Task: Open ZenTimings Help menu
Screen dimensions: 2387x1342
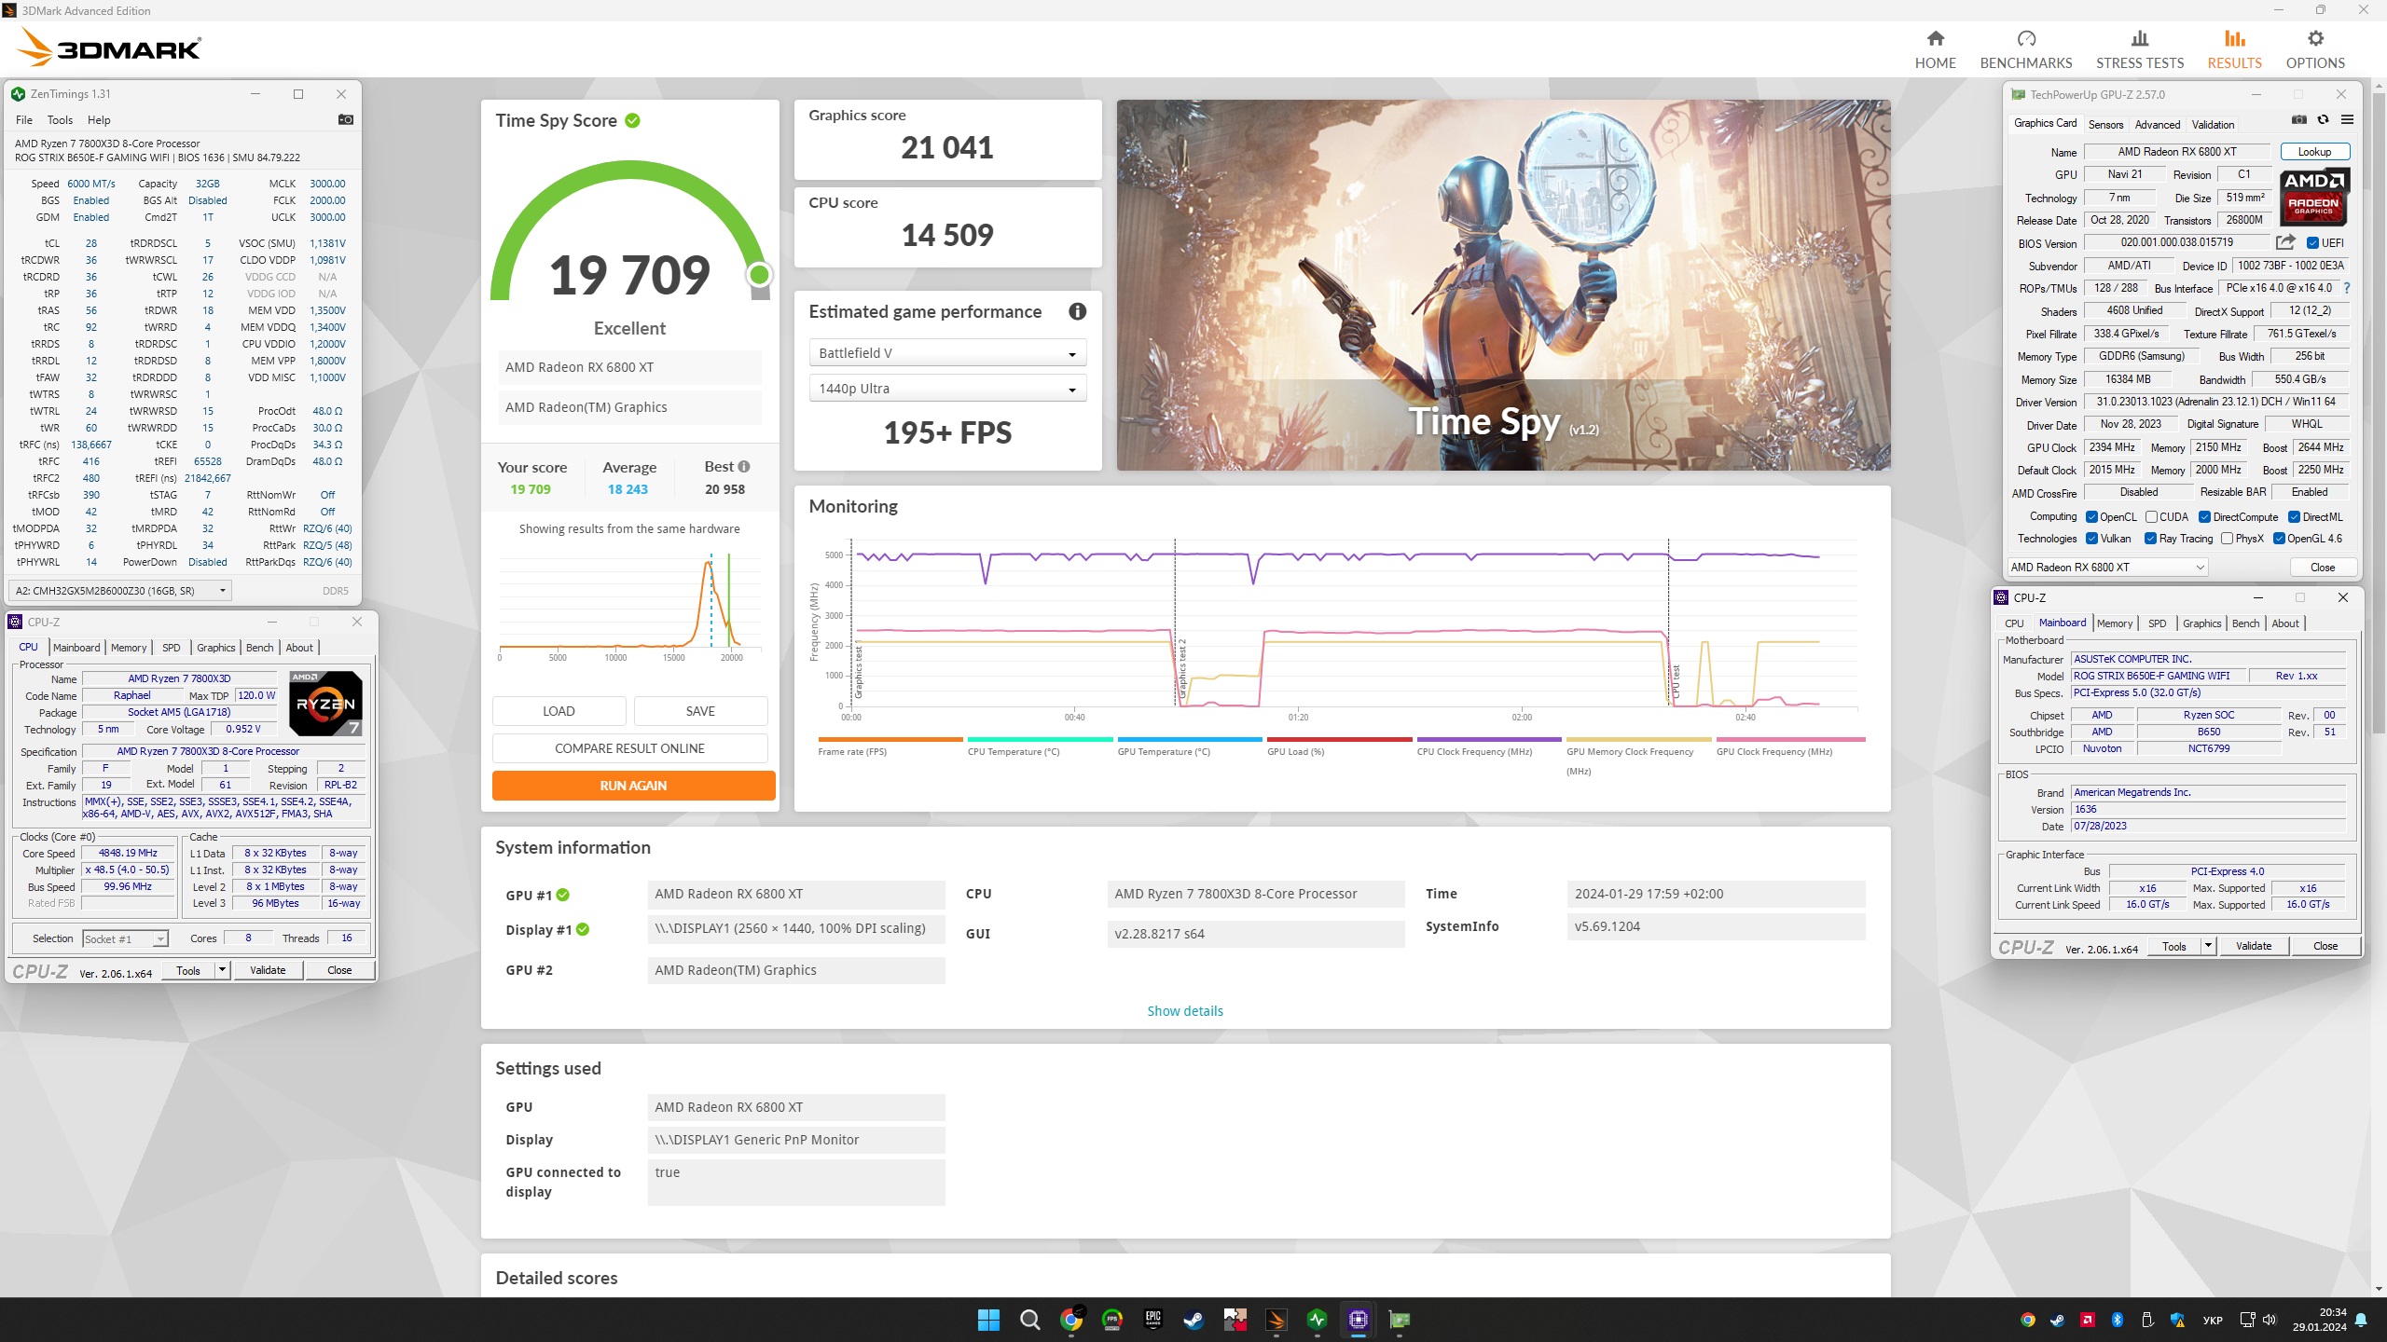Action: (x=99, y=120)
